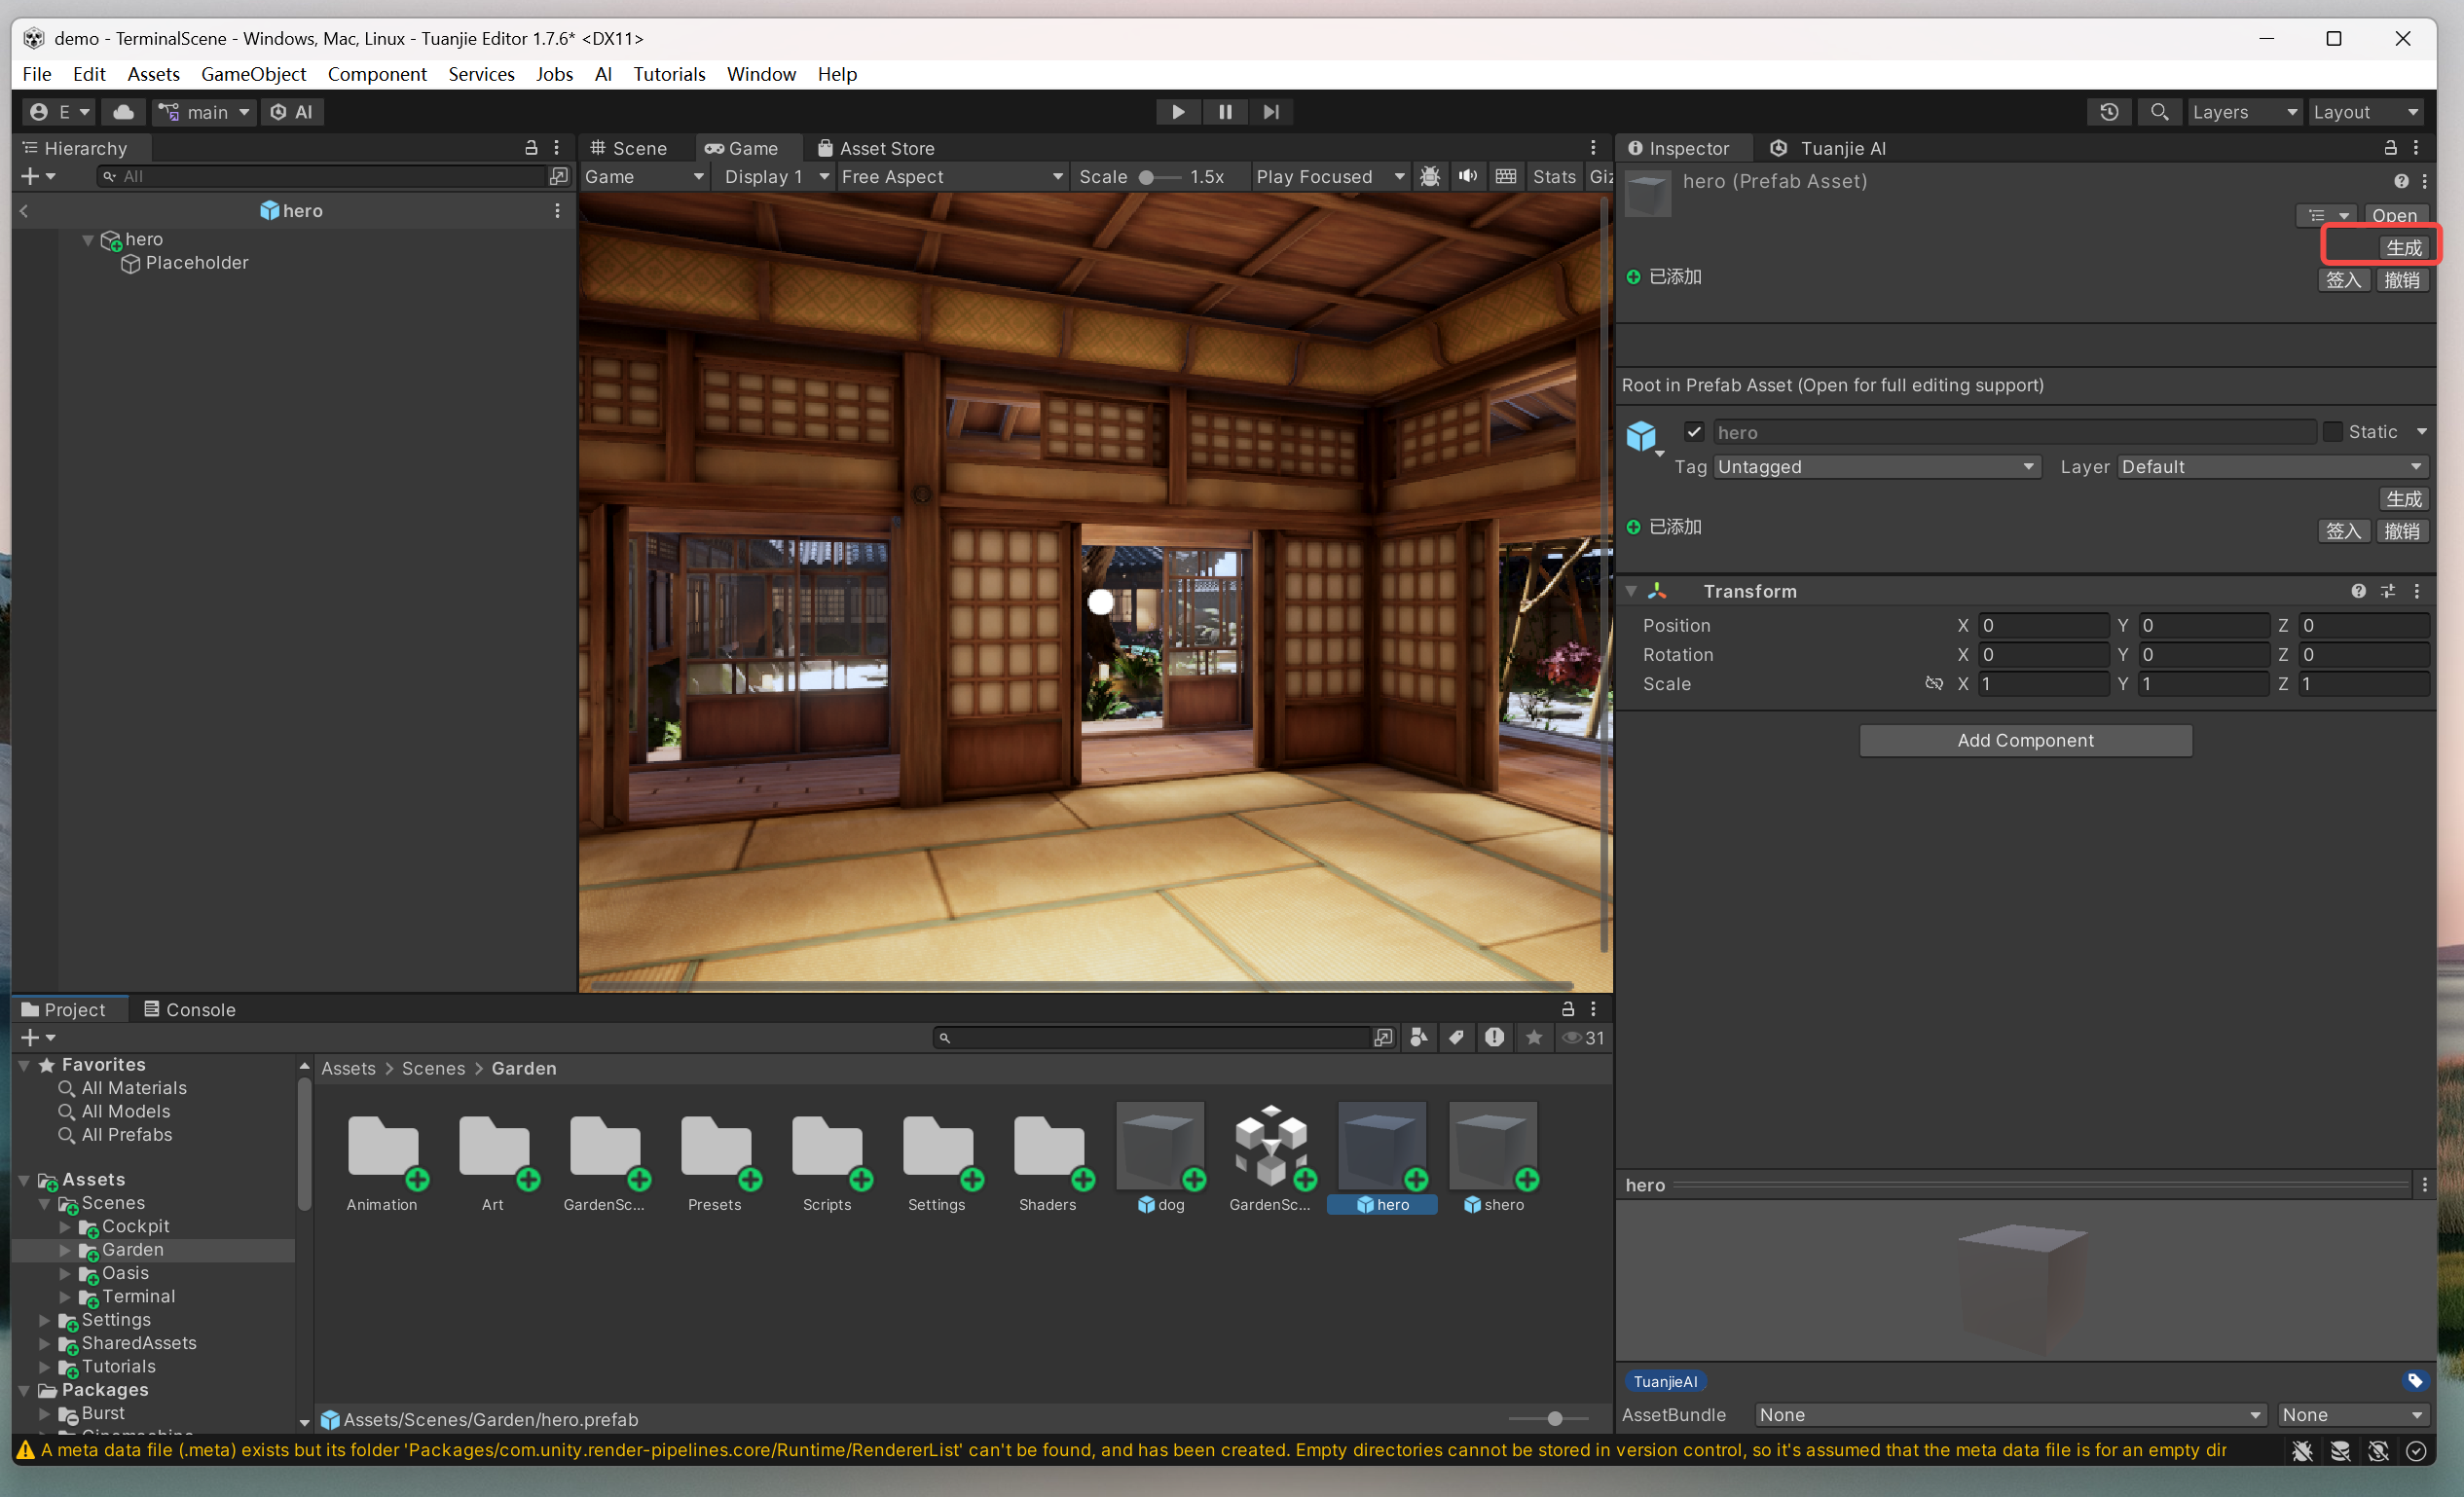Toggle the Game view grid shortcuts icon
The height and width of the screenshot is (1497, 2464).
click(1505, 176)
